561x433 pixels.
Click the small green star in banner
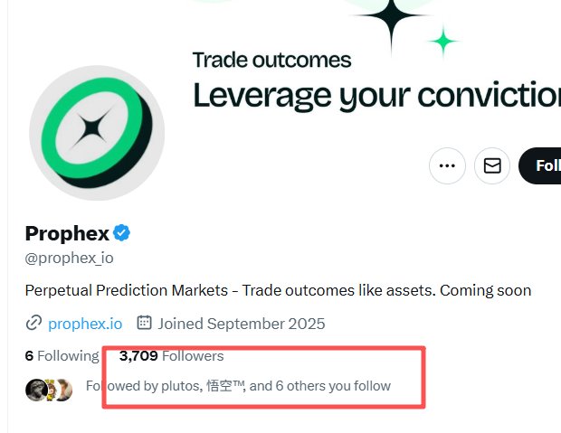(442, 40)
